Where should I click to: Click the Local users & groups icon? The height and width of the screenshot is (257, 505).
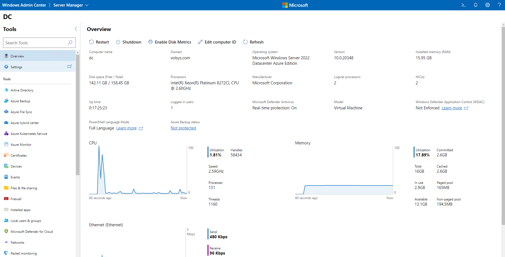click(x=6, y=221)
